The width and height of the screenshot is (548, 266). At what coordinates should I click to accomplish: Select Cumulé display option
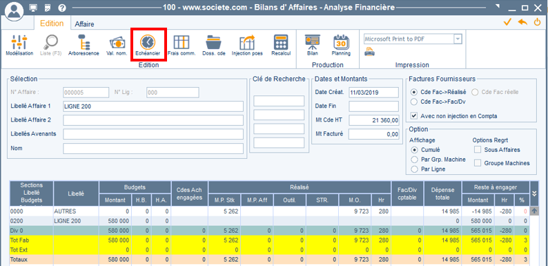click(415, 150)
